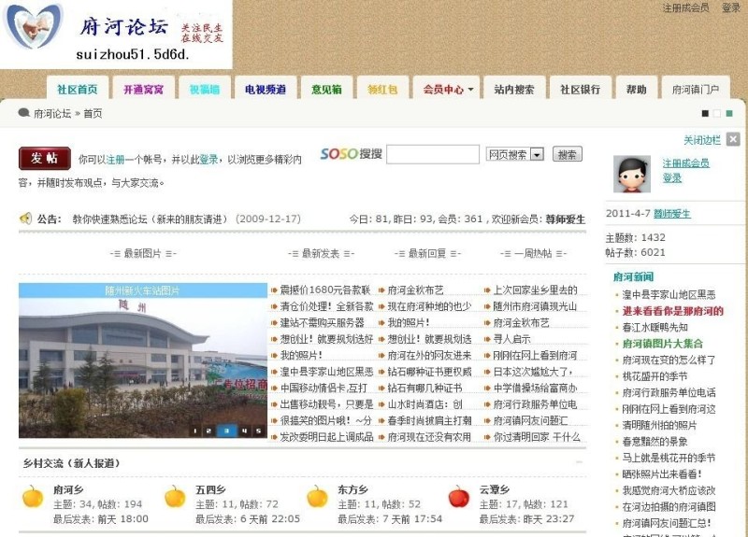Click the speech bubble icon beside 府河论坛 breadcrumb
This screenshot has height=537, width=748.
(24, 113)
